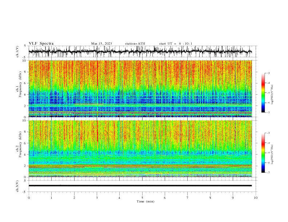
Task: Click the ch.3 flat voltage trace
Action: coord(140,186)
